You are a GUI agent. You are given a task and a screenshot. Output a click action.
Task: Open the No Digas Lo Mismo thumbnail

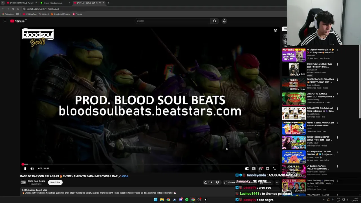(x=294, y=55)
